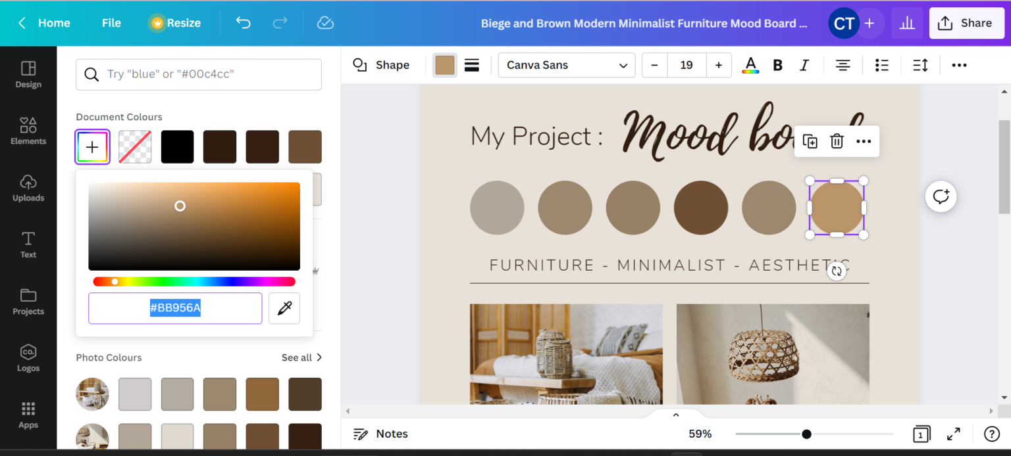The width and height of the screenshot is (1011, 456).
Task: Apply bulleted list formatting
Action: point(881,65)
